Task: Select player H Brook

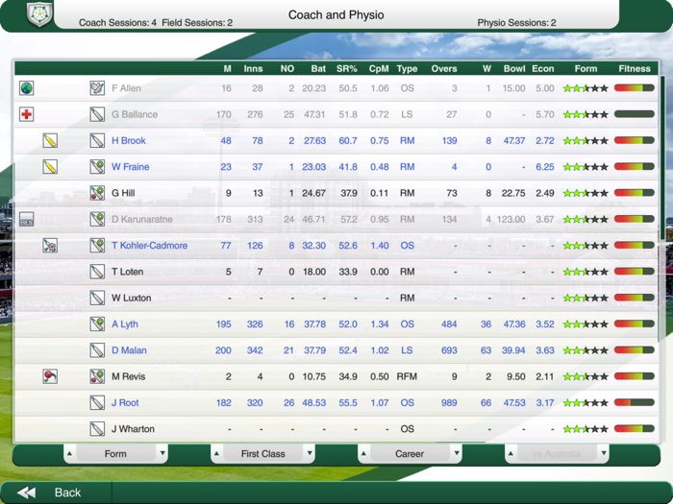Action: (129, 140)
